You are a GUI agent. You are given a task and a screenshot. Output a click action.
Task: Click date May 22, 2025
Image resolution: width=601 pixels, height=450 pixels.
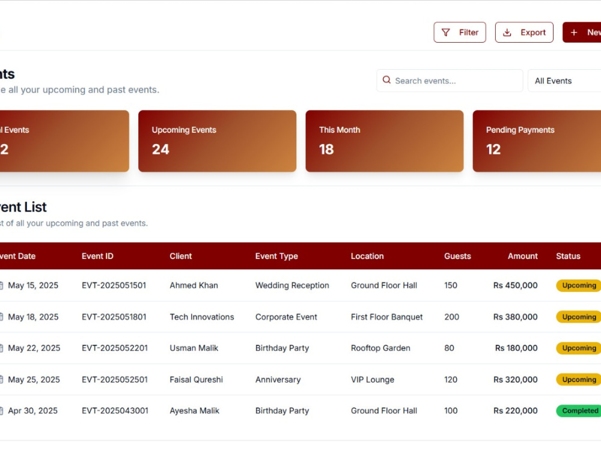tap(34, 348)
